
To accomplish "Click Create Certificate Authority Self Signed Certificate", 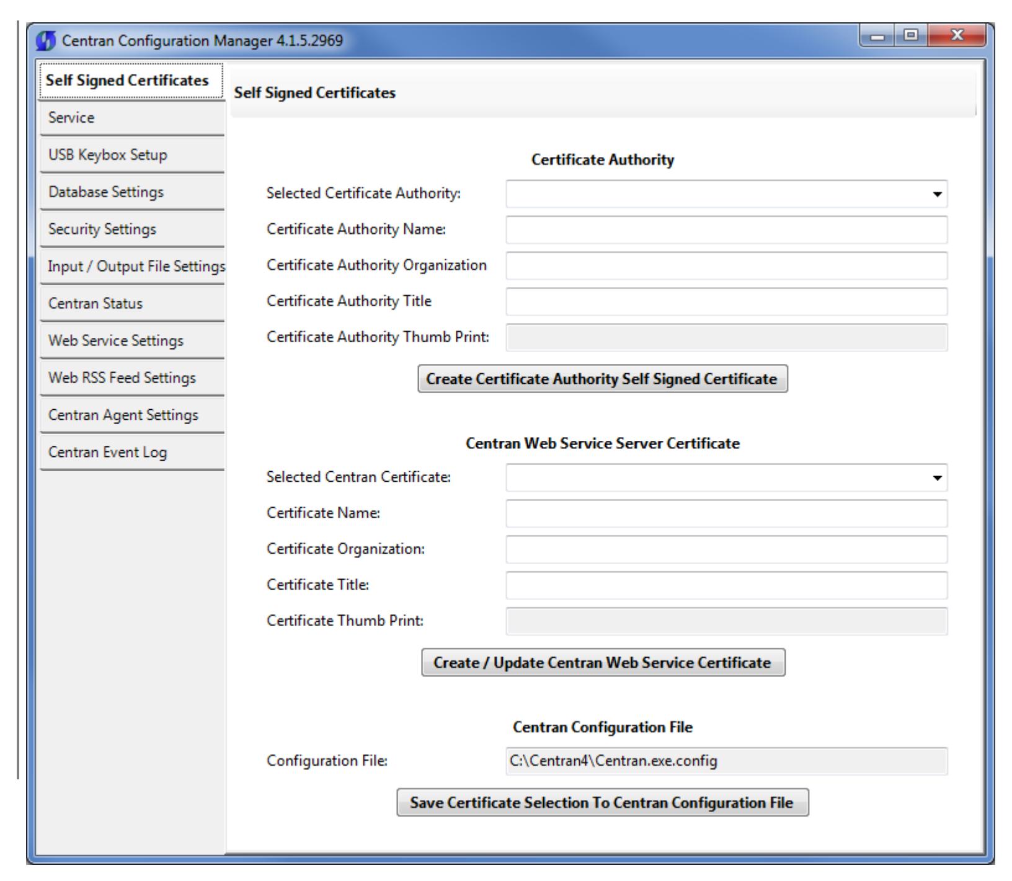I will tap(603, 379).
